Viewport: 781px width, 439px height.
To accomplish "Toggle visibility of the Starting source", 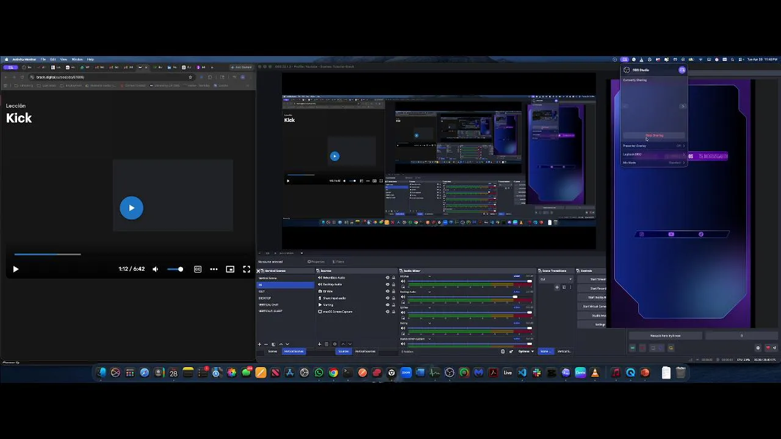I will pos(387,304).
